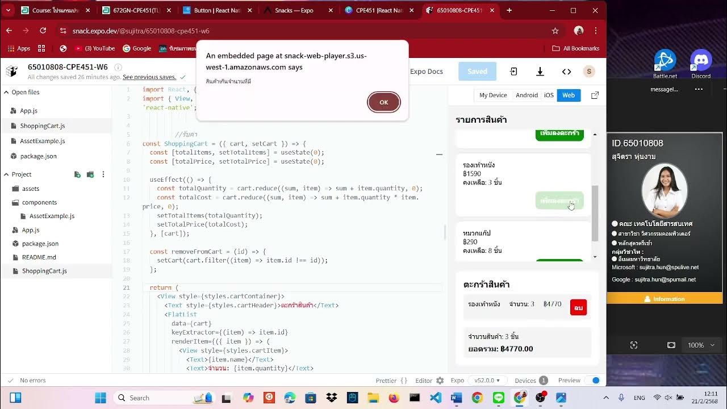Collapse the Open files section

point(6,92)
